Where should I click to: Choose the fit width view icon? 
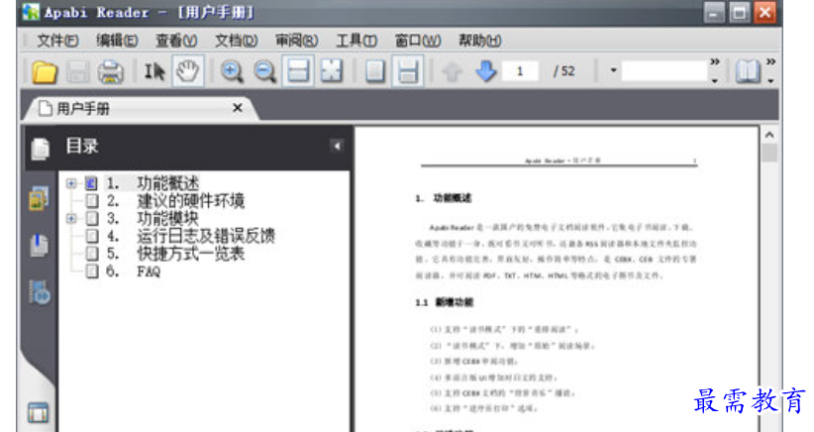pos(298,71)
